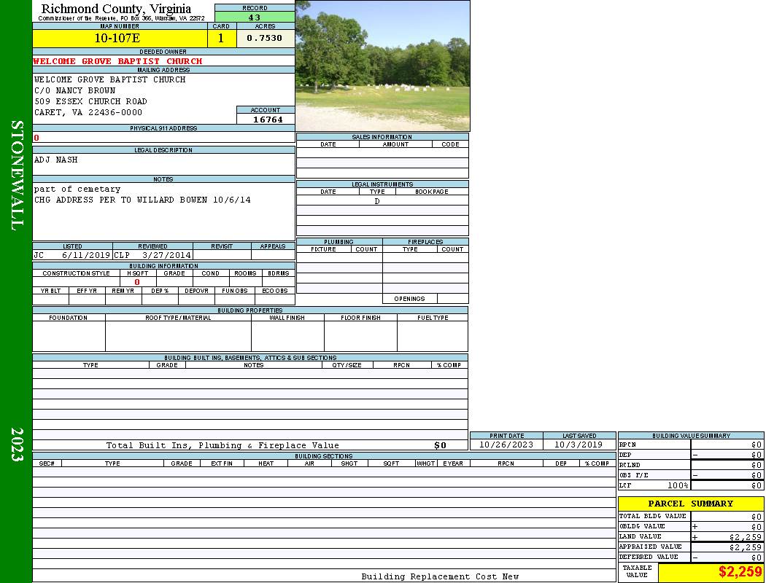Click the card number 1 field
Screen dimensions: 766x583
(221, 39)
